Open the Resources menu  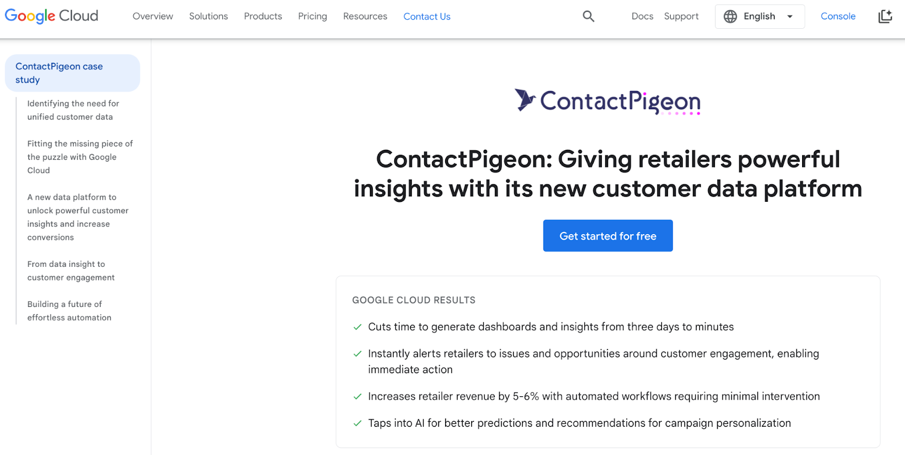pyautogui.click(x=365, y=16)
